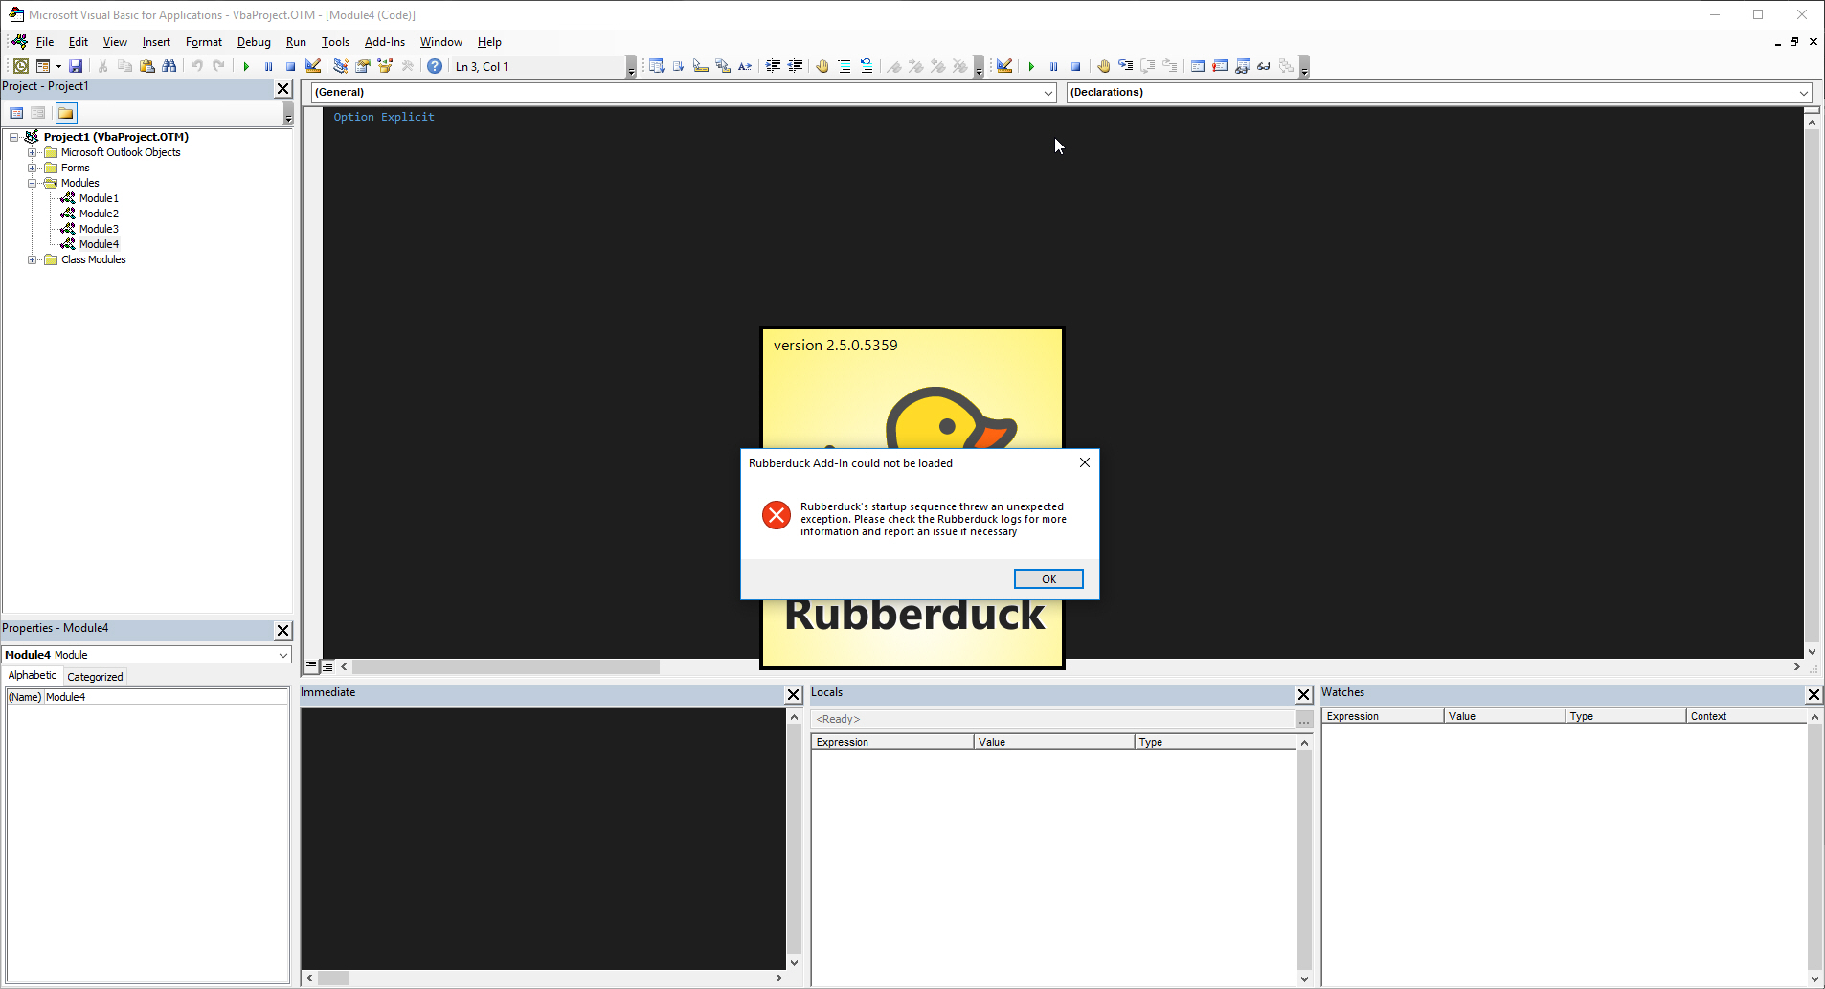Open the Quick Watch icon with glasses

pos(1263,66)
